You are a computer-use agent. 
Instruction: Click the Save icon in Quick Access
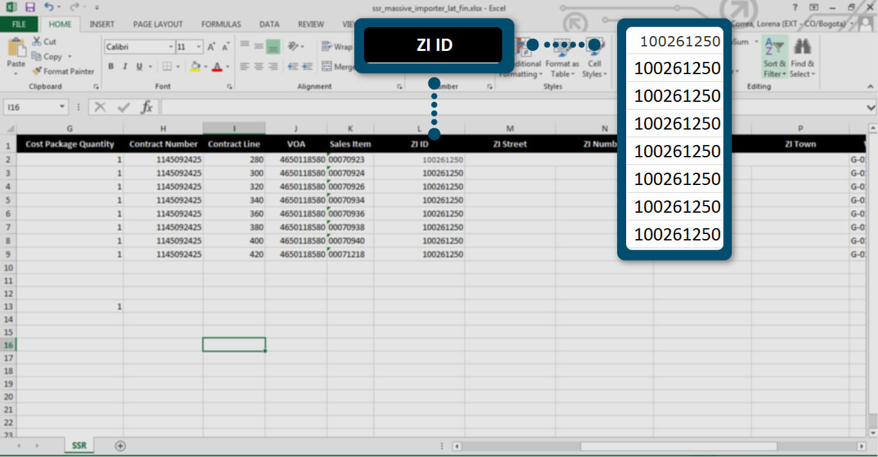pyautogui.click(x=30, y=7)
